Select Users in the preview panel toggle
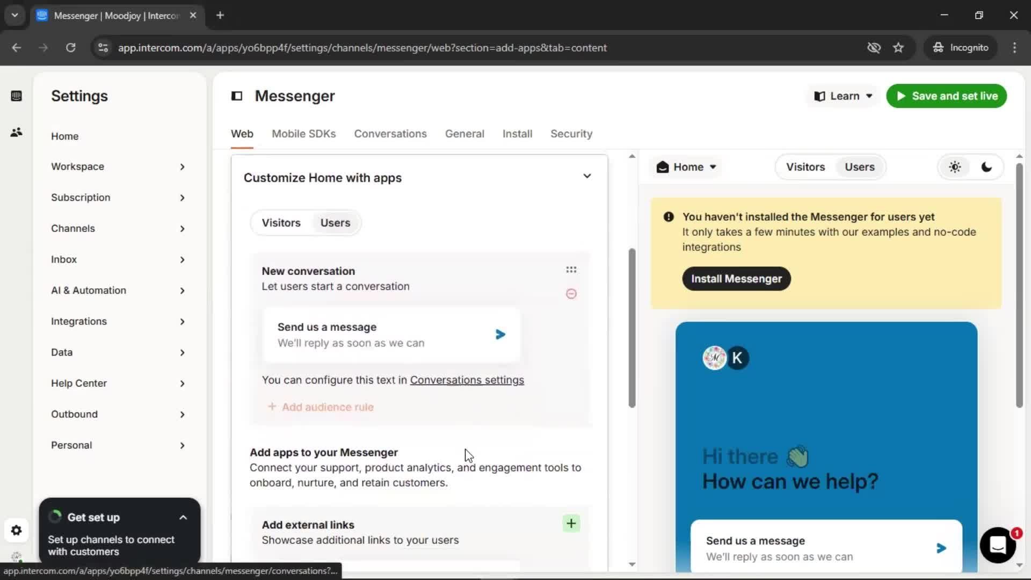The height and width of the screenshot is (580, 1031). click(x=860, y=167)
